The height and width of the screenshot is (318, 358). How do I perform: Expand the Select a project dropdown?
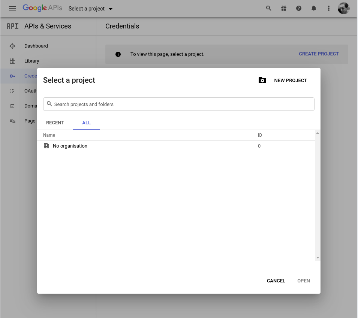click(x=111, y=8)
